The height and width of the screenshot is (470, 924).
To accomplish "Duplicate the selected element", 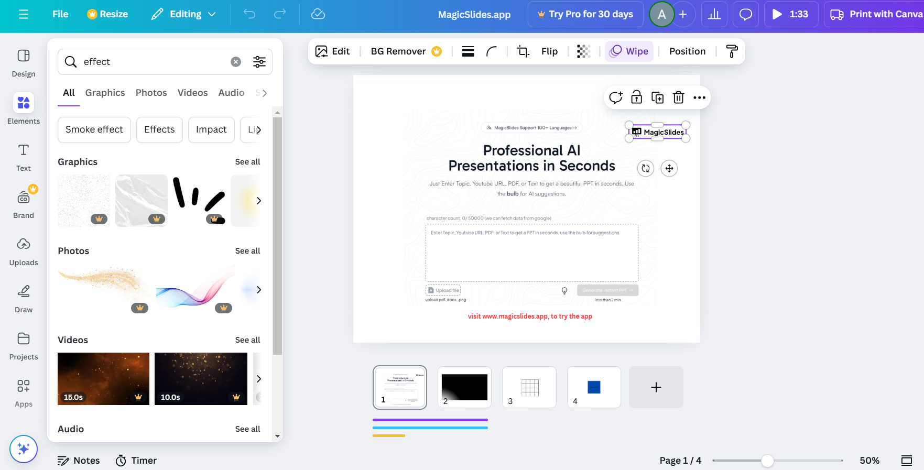I will pyautogui.click(x=657, y=97).
